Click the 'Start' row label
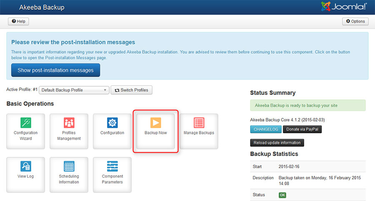 (257, 166)
